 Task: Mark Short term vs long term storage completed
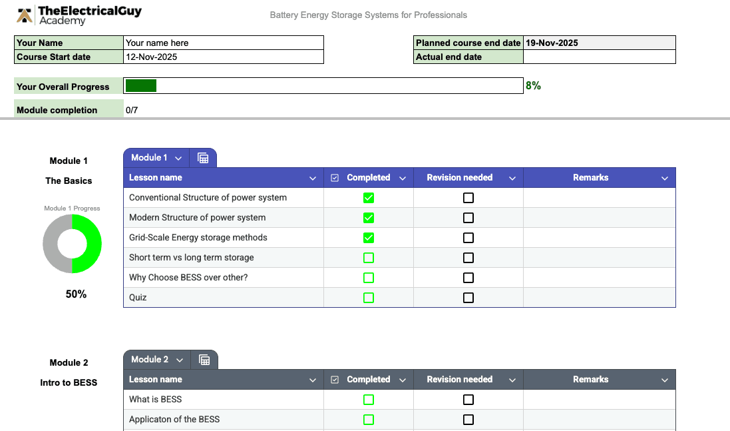pos(369,258)
